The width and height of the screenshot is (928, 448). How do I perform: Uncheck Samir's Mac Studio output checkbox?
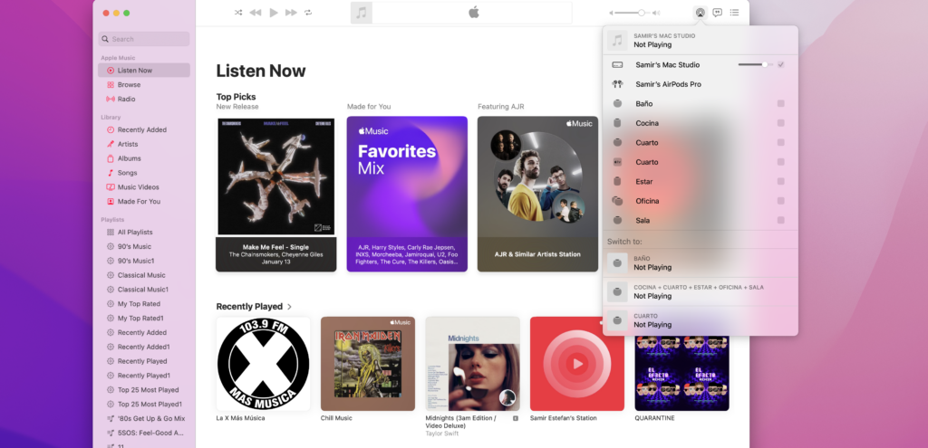[x=780, y=64]
